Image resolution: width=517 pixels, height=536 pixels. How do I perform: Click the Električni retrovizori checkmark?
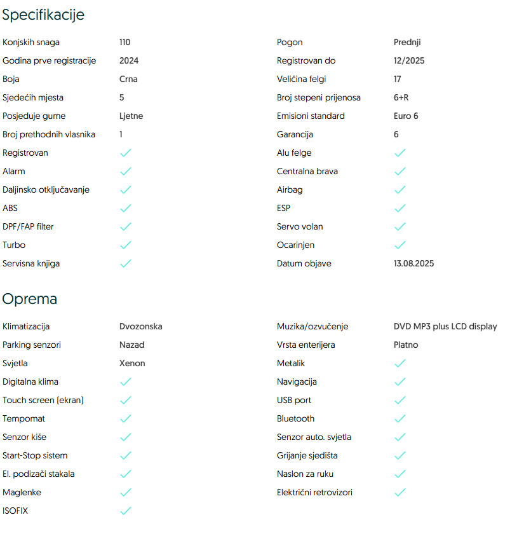pos(400,493)
